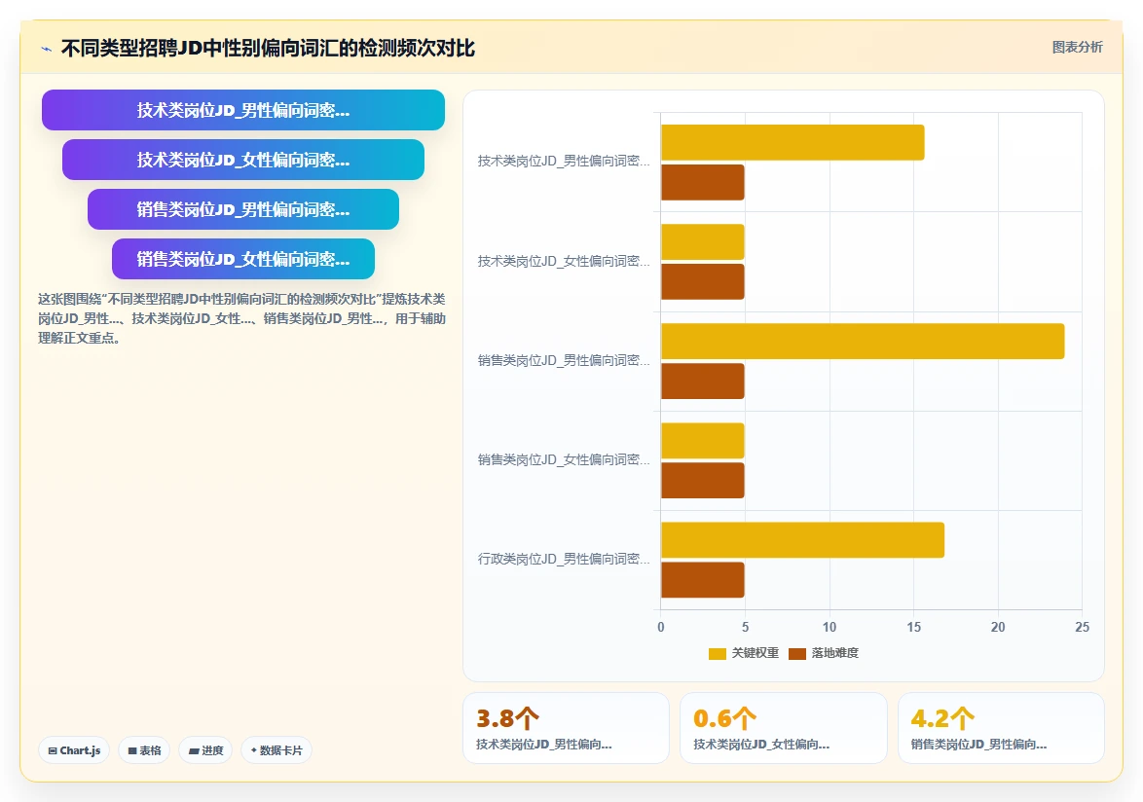Select the top funnel bar 技术类岗位JD_男性偏向词密
1143x802 pixels.
pos(243,110)
